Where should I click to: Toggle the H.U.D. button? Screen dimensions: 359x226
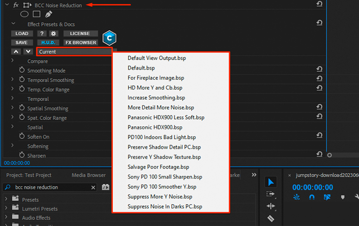48,42
